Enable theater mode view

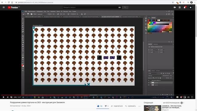pos(188,97)
